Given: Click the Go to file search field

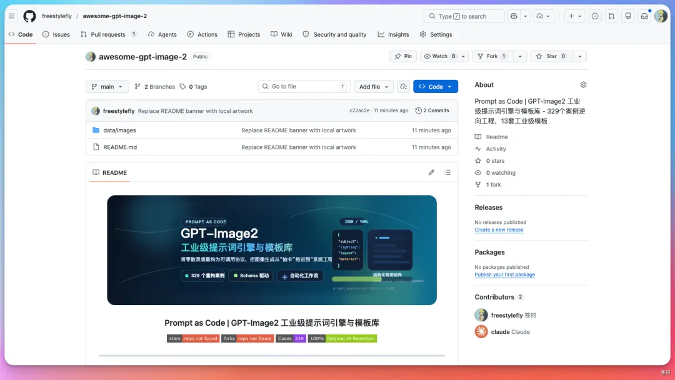Looking at the screenshot, I should (x=303, y=87).
